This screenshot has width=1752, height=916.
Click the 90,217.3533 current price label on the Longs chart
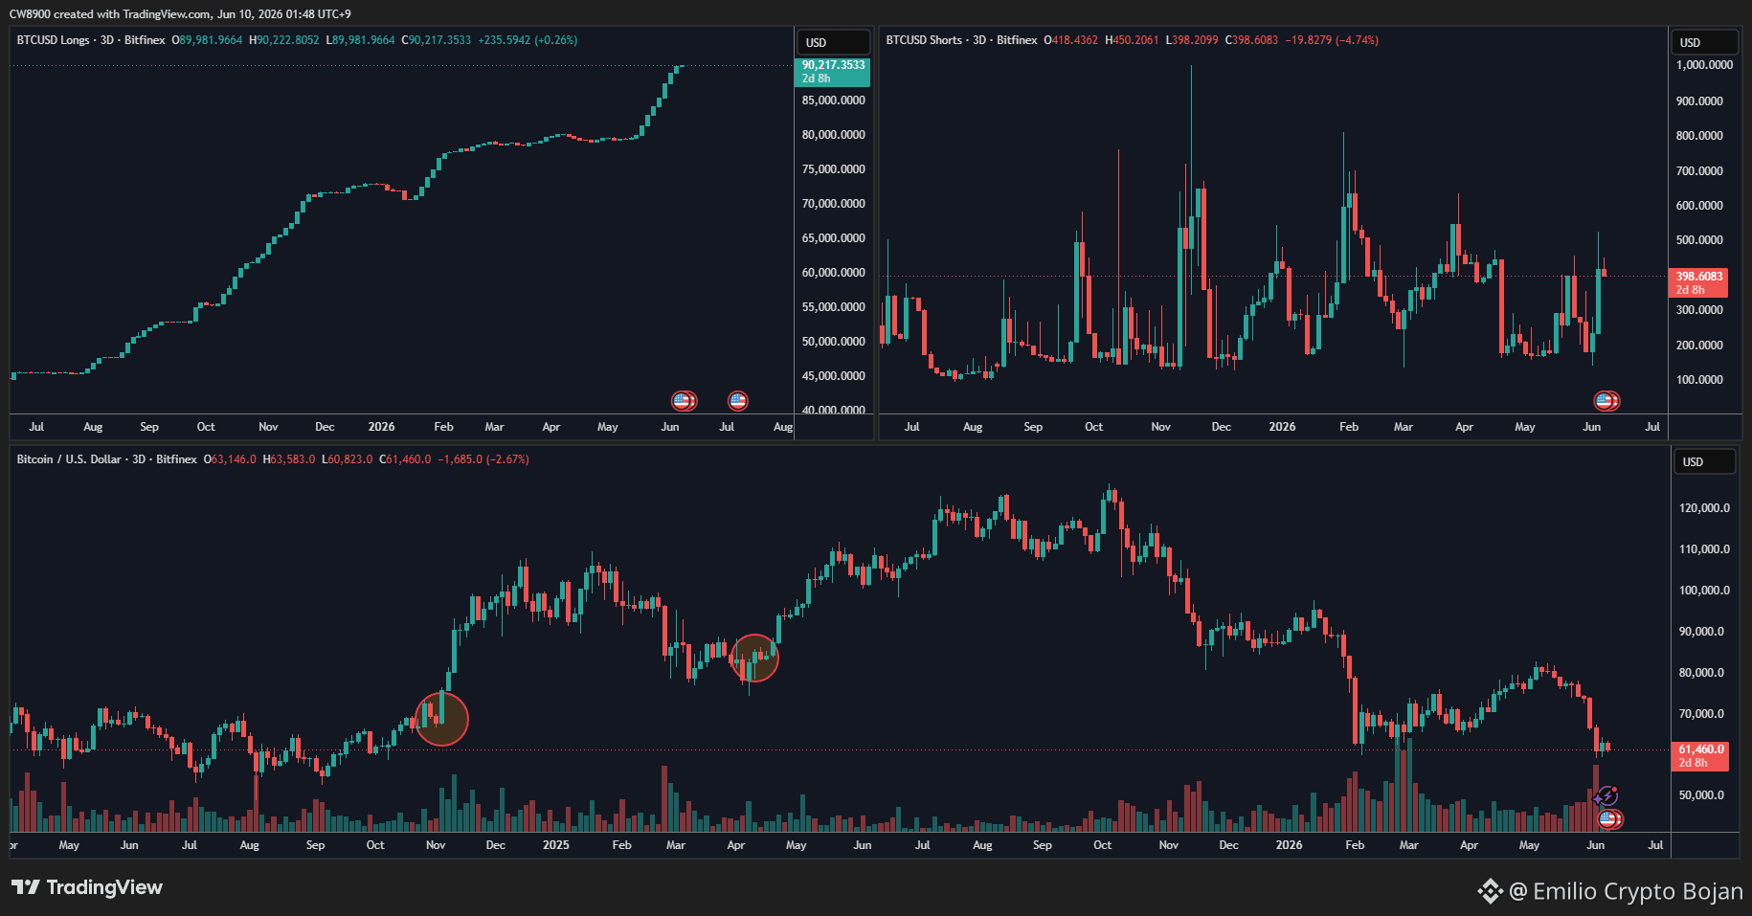(832, 72)
